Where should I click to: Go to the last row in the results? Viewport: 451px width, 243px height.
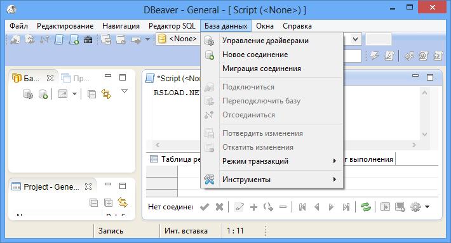coord(346,207)
